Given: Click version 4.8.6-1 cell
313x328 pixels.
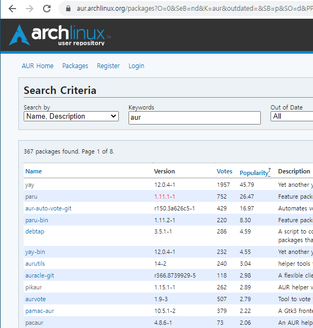Looking at the screenshot, I should 163,323.
